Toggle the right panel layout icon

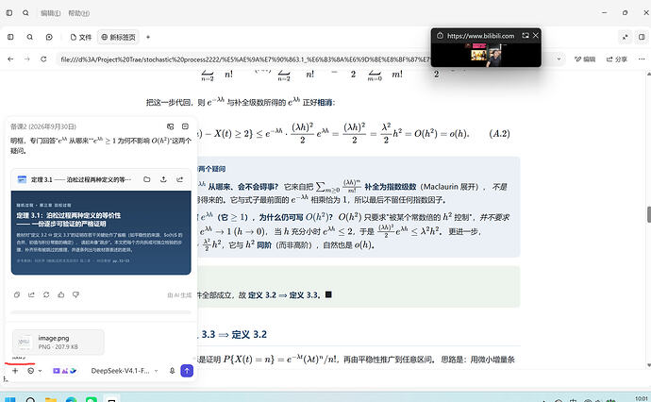click(642, 37)
